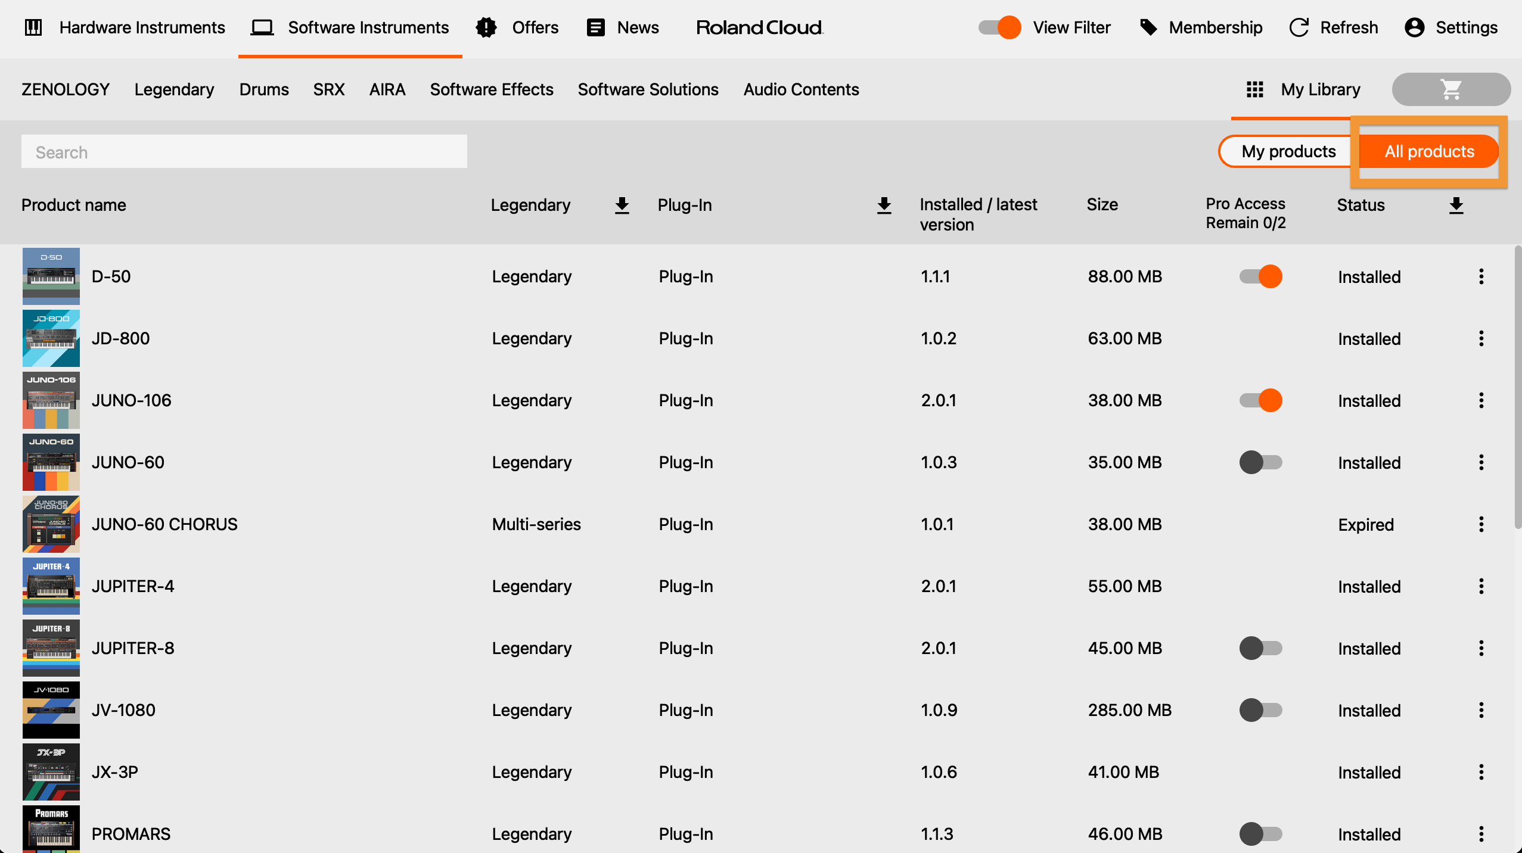The image size is (1522, 853).
Task: Enable Pro Access for JUNO-60
Action: (x=1262, y=462)
